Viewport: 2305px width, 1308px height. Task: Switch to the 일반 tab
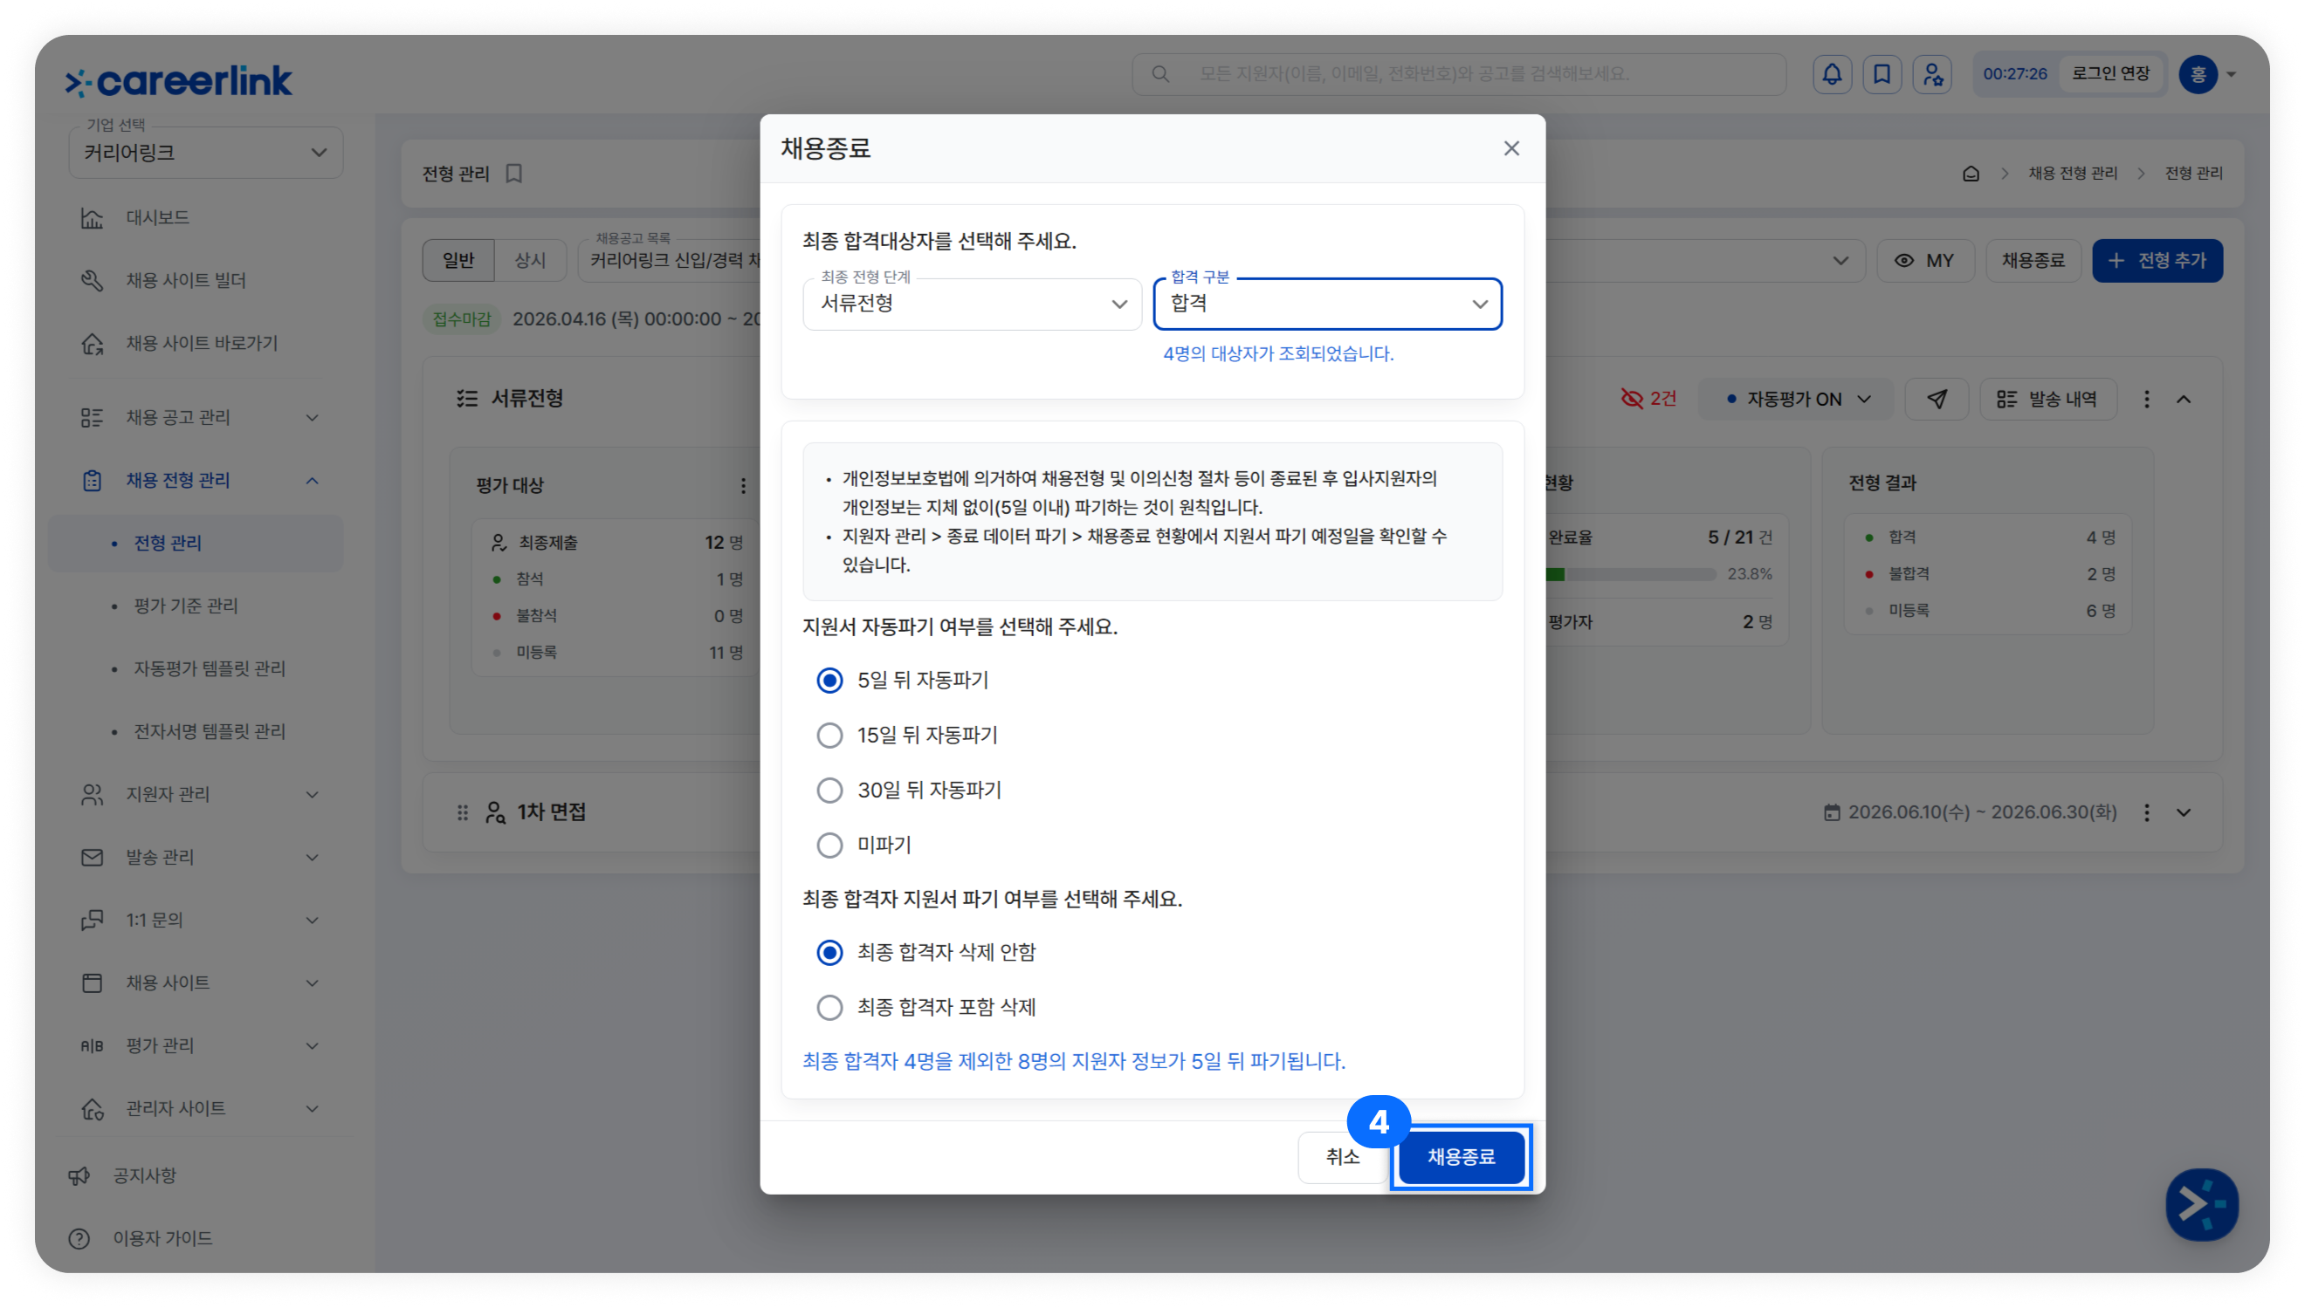[458, 261]
